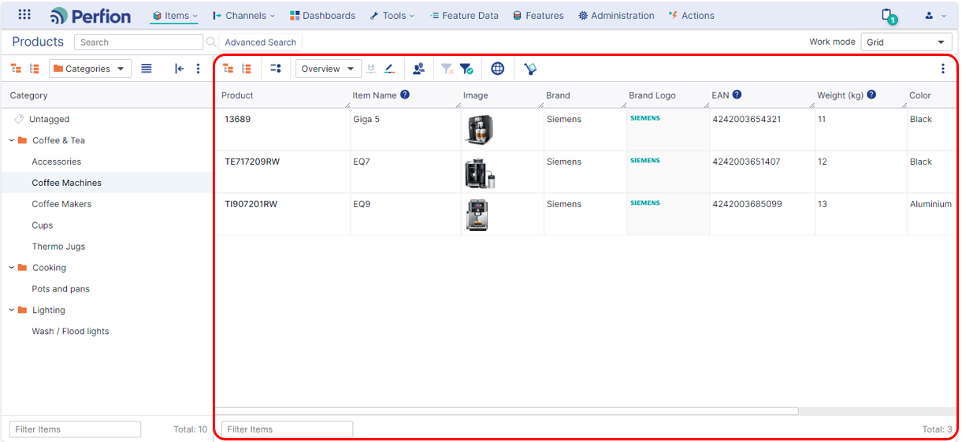Click expand tree icon in the grid toolbar
Viewport: 962px width, 442px height.
click(228, 69)
